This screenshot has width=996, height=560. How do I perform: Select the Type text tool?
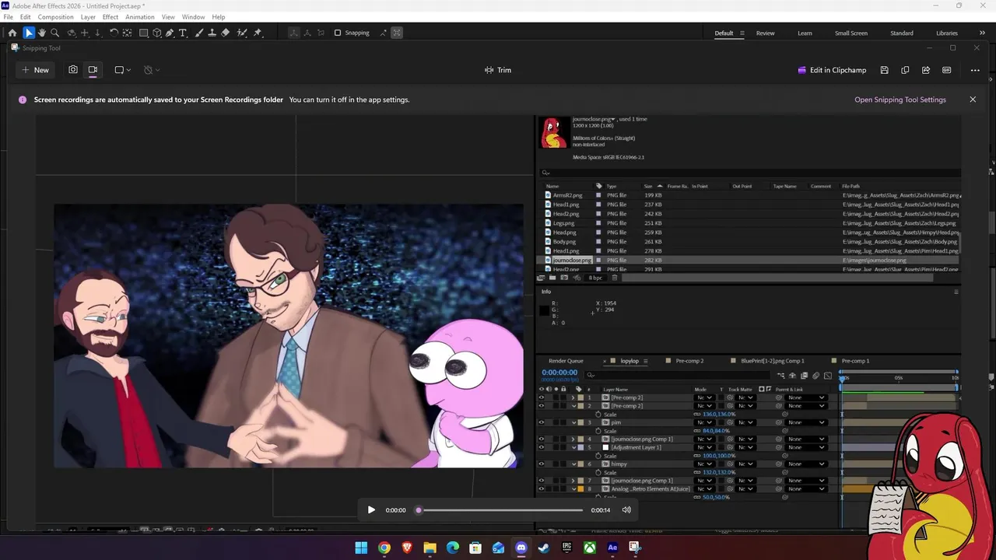(182, 33)
